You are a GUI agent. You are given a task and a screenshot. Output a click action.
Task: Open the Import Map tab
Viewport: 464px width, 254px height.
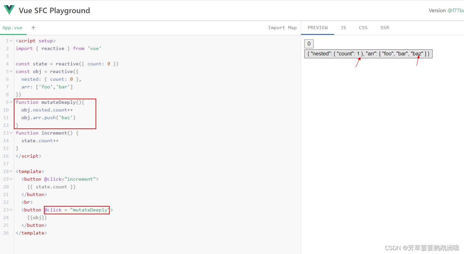[282, 28]
